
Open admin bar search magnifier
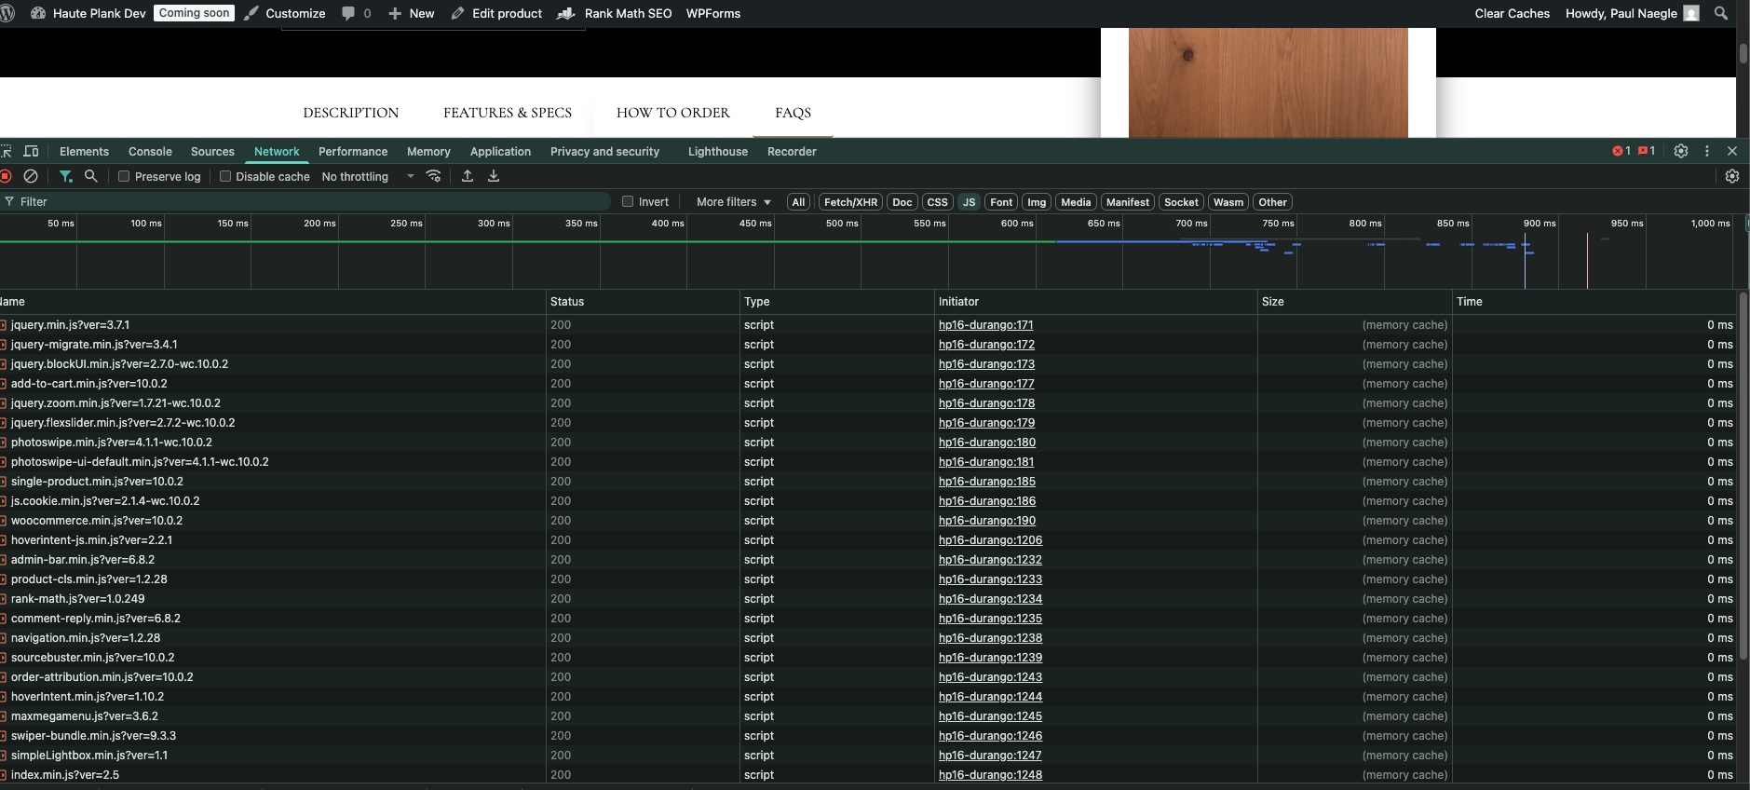point(1721,13)
